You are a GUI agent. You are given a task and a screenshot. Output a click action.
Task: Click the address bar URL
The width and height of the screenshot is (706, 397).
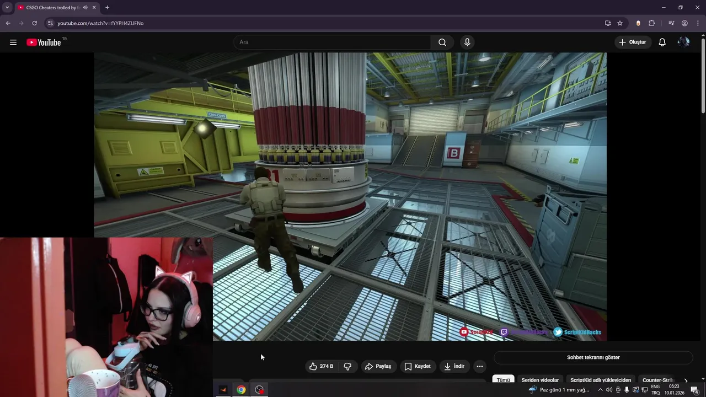100,23
